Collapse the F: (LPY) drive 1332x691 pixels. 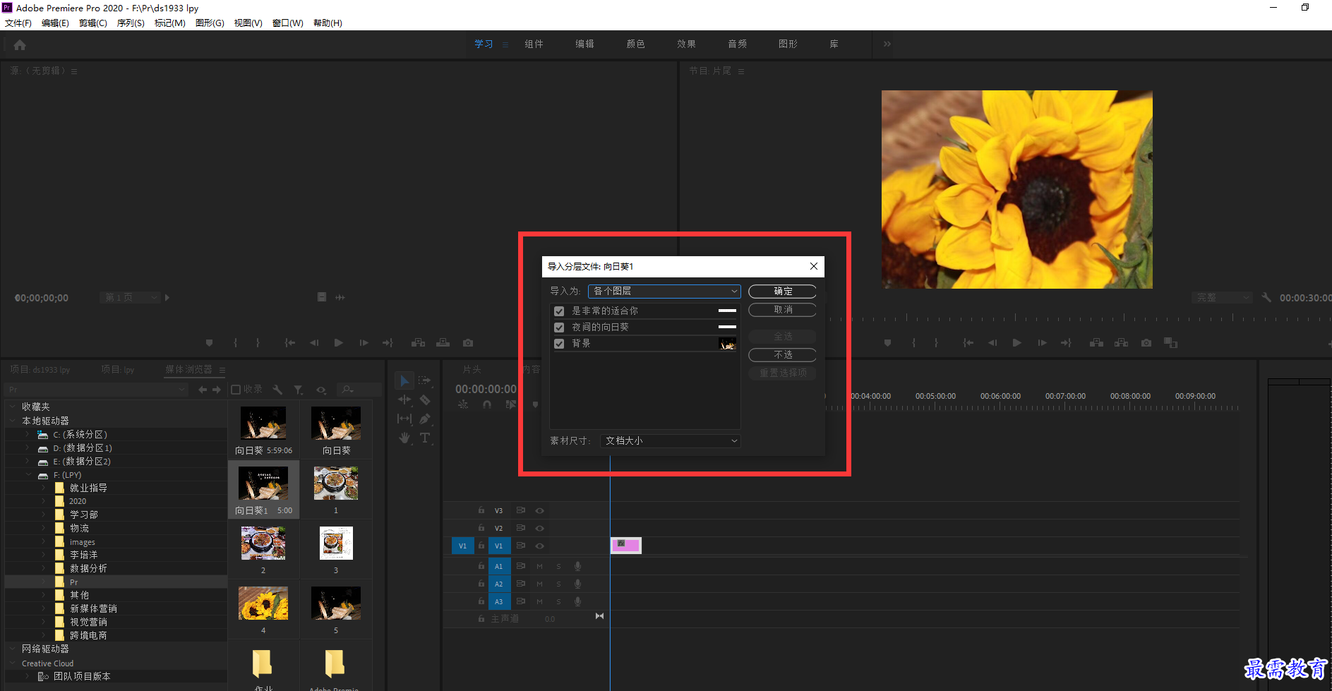(28, 475)
